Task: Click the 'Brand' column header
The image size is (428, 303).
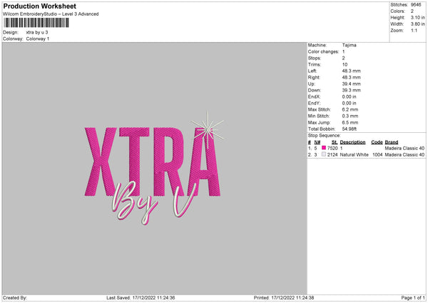Action: coord(392,142)
